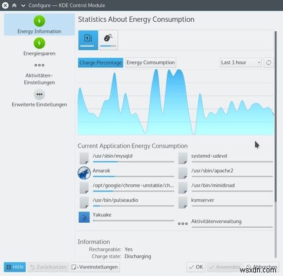Close the KDE Control Module window
283x276 pixels.
coord(5,5)
